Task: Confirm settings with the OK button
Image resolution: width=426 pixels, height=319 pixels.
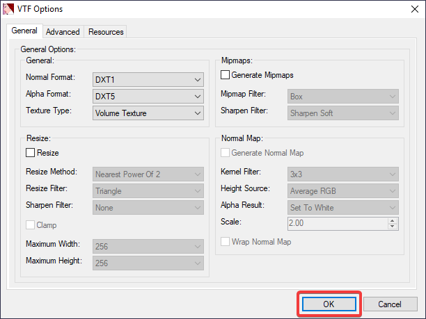Action: [329, 304]
